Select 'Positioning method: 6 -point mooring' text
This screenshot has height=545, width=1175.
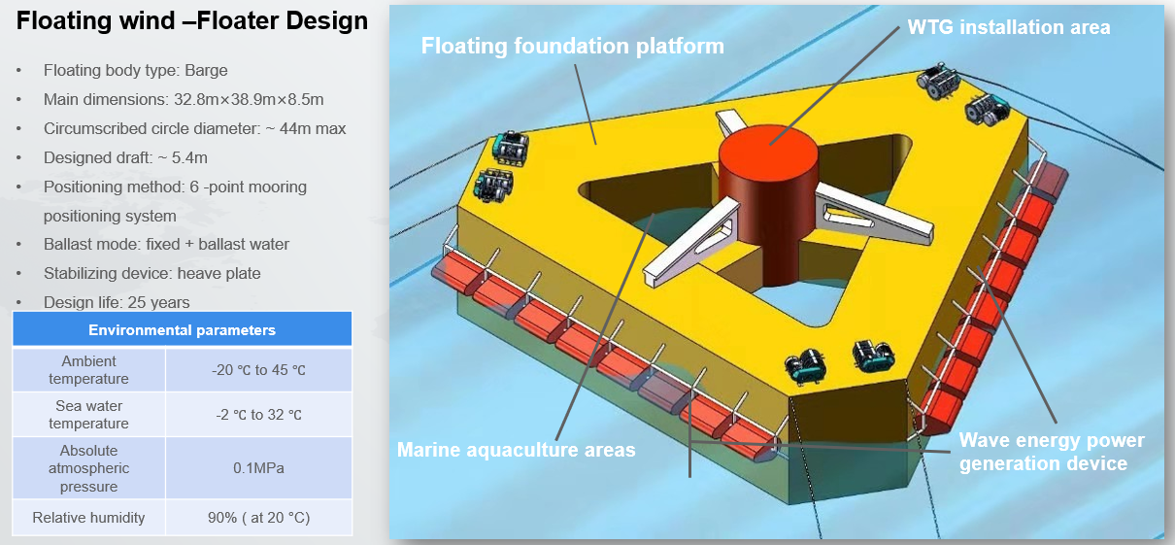[175, 187]
